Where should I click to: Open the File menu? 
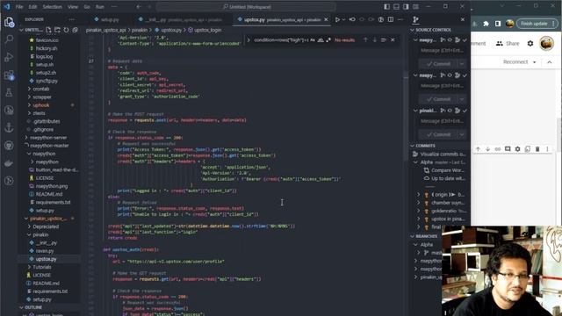pos(19,7)
